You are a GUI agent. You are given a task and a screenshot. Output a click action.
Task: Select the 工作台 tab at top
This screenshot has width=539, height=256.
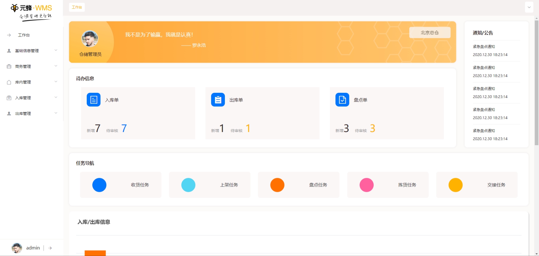[77, 7]
